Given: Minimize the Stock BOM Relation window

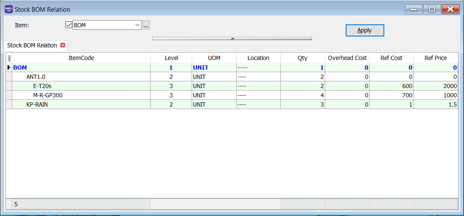Looking at the screenshot, I should (413, 9).
